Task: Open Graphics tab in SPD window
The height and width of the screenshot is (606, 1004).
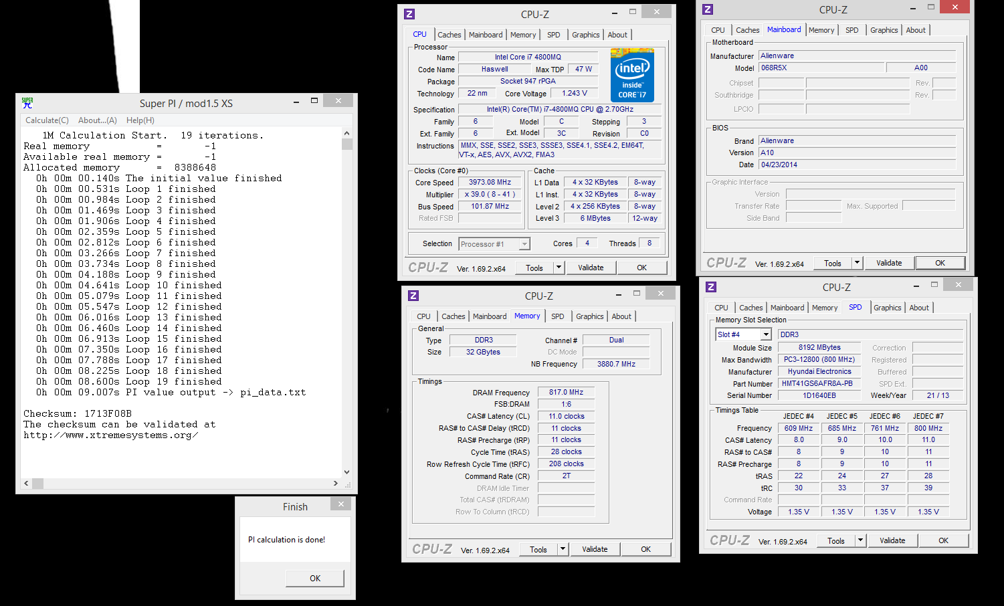Action: tap(888, 308)
